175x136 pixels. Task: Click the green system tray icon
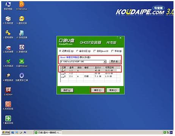pyautogui.click(x=165, y=133)
